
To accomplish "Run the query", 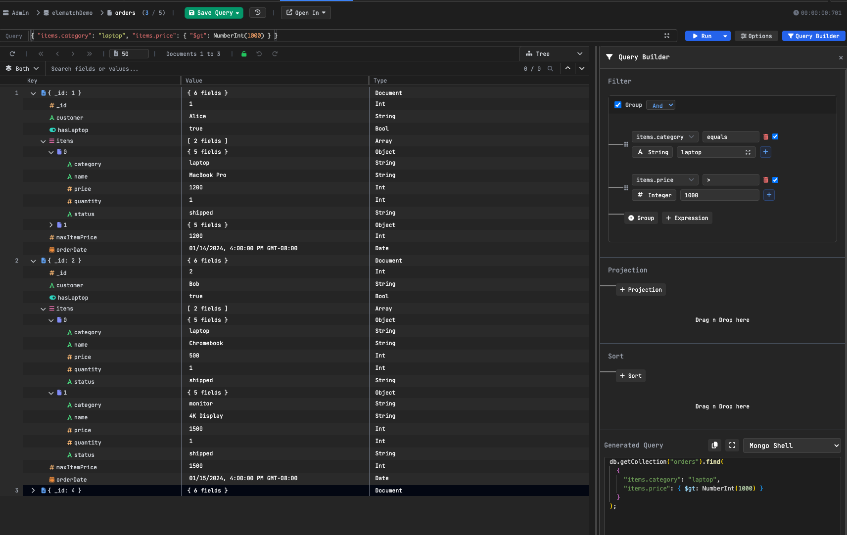I will pos(702,36).
